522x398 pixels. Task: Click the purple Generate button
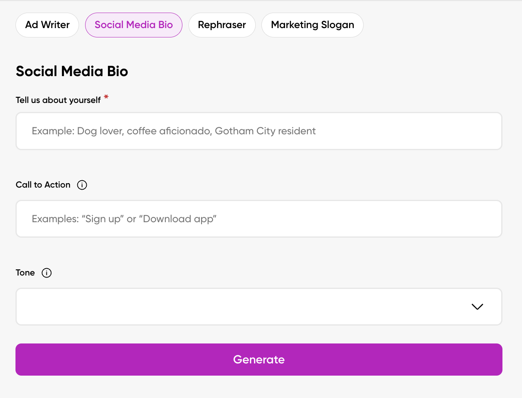tap(259, 360)
